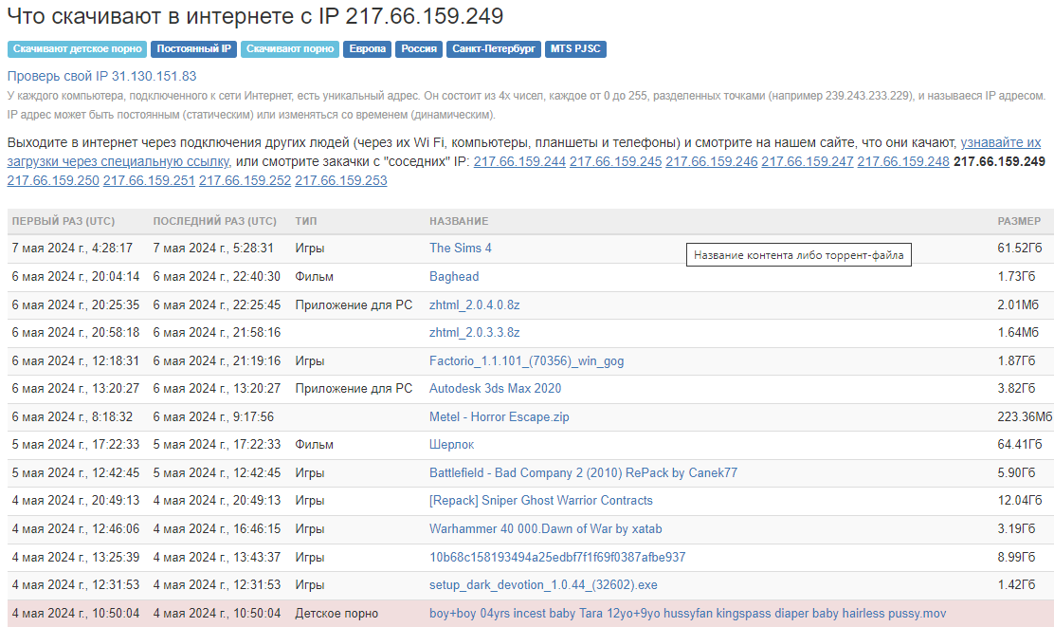Open The Sims 4 entry
Screen dimensions: 1054x627
461,249
